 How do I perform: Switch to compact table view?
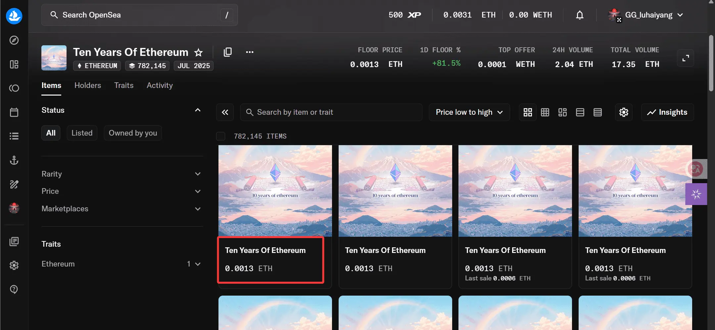tap(597, 112)
